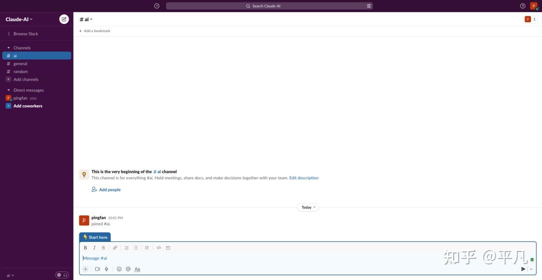
Task: Open the # ai channel link in intro
Action: coord(157,172)
